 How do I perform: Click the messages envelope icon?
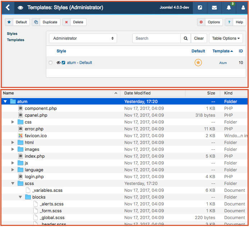pyautogui.click(x=214, y=8)
